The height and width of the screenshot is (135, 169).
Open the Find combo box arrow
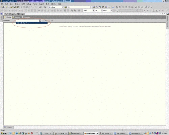(x=91, y=7)
